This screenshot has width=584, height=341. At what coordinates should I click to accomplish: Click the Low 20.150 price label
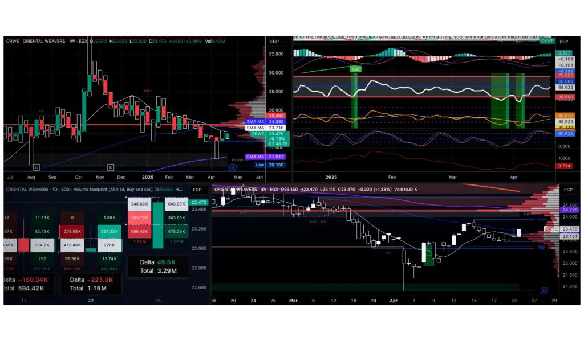pos(270,165)
